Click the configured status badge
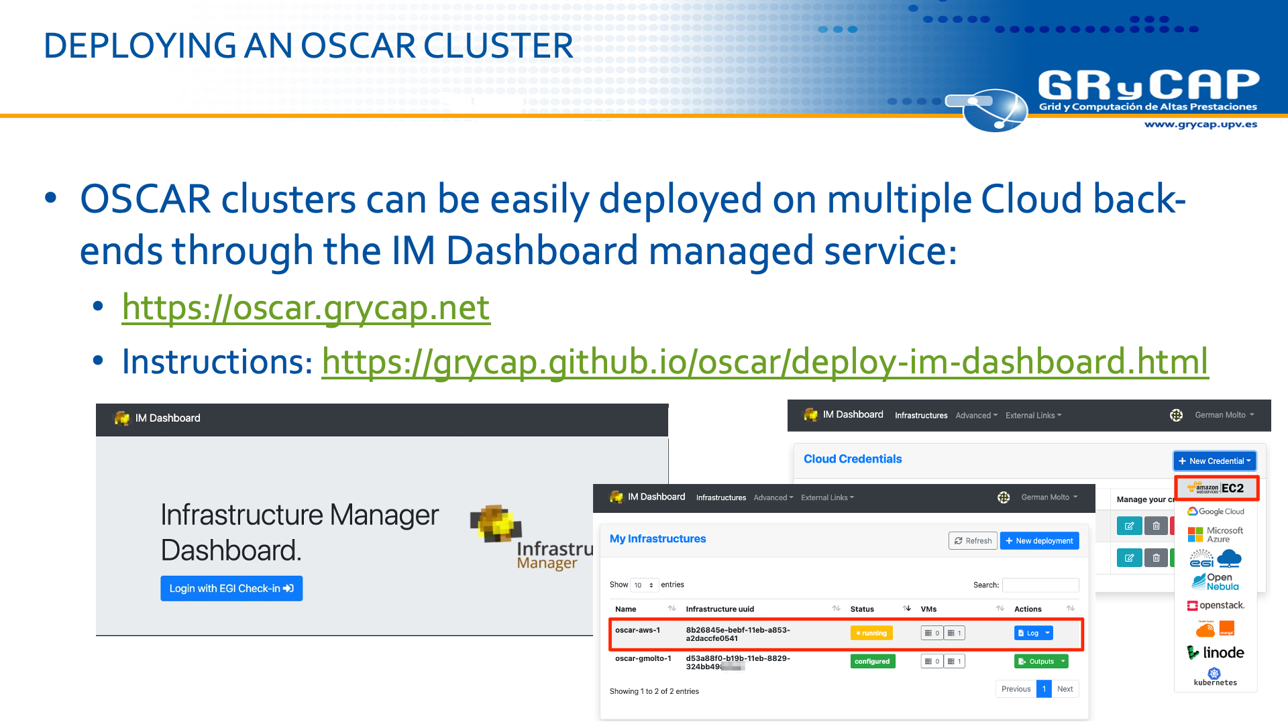 tap(872, 662)
